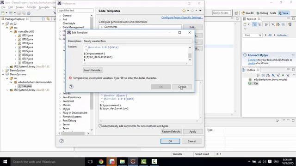Select BT01.java in Package Explorer
This screenshot has width=296, height=166.
tap(28, 36)
